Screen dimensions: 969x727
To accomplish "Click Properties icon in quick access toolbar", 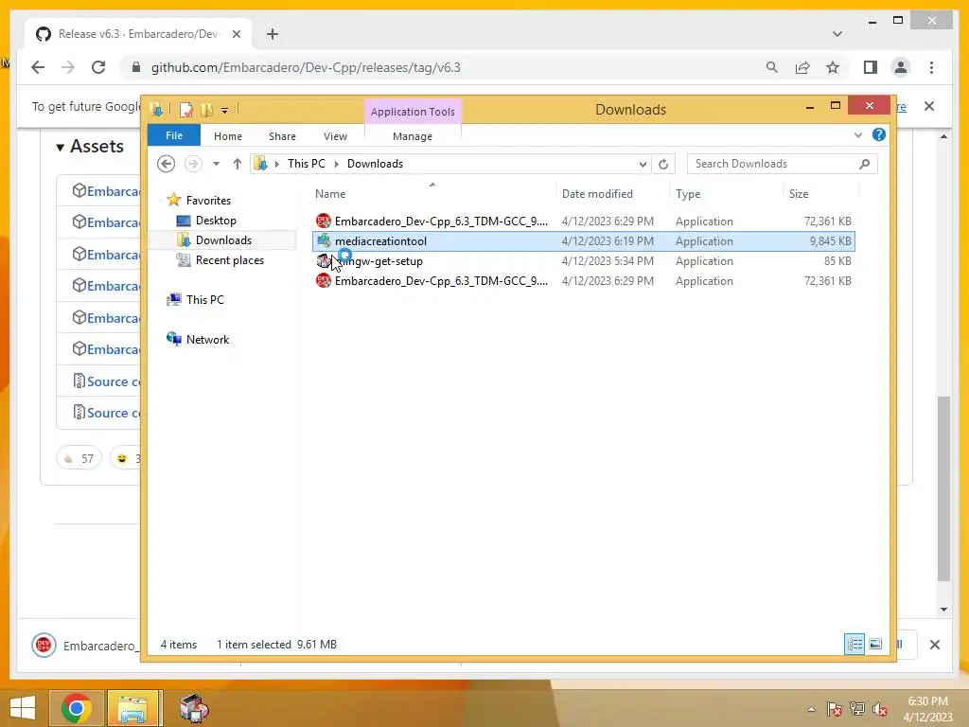I will 185,110.
